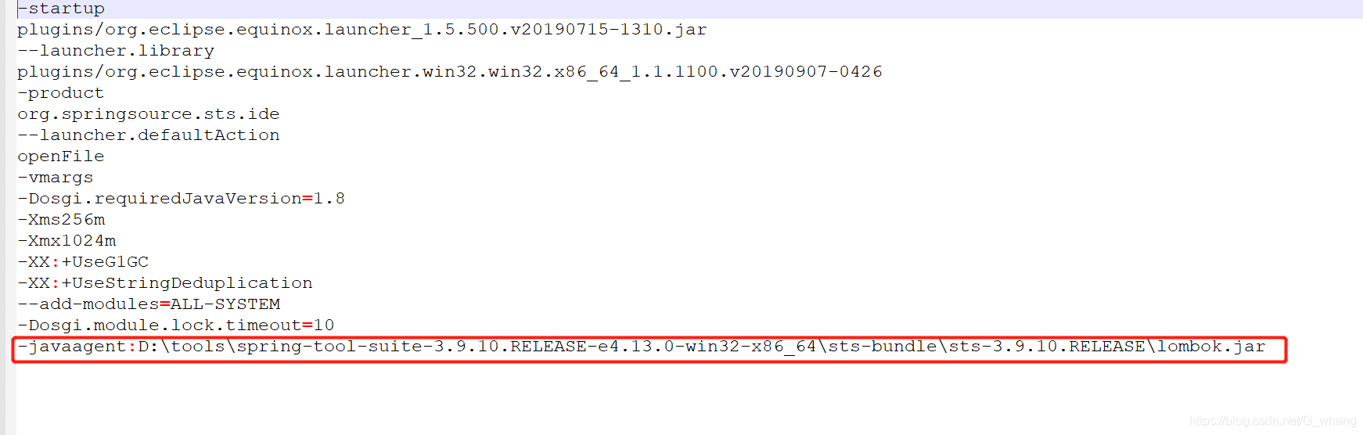
Task: Click the -startup line at top
Action: [x=61, y=9]
